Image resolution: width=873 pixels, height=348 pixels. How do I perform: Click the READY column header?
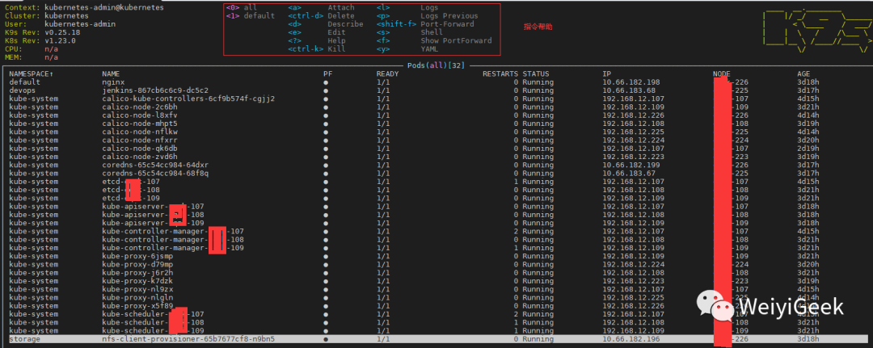click(387, 74)
